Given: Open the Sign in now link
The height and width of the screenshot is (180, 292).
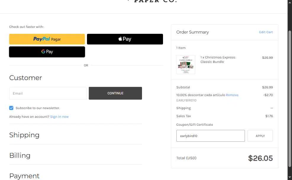Looking at the screenshot, I should coord(59,117).
